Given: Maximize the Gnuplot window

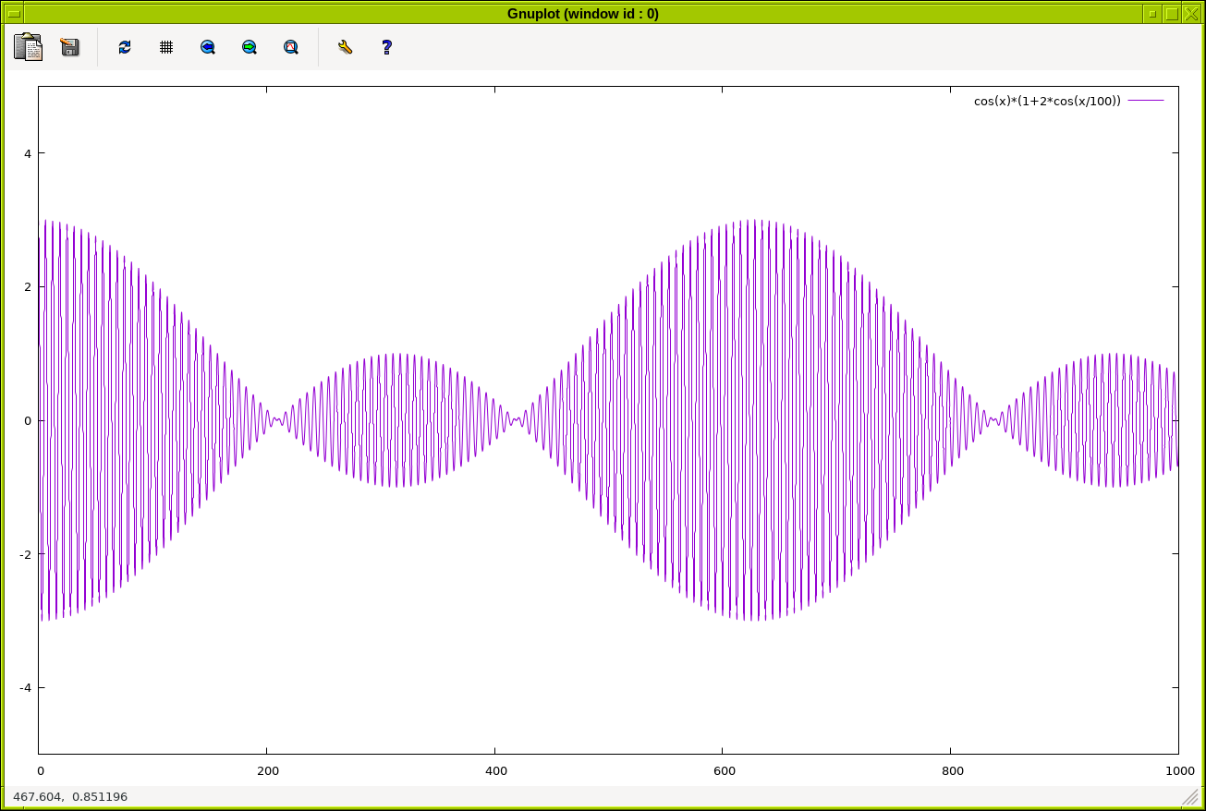Looking at the screenshot, I should 1172,14.
